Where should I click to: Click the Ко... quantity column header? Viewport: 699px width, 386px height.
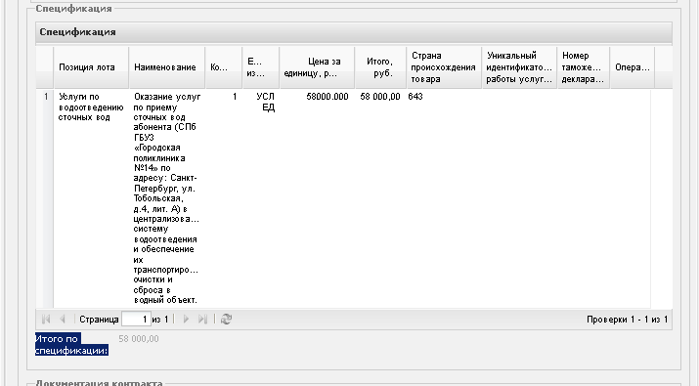pos(224,67)
